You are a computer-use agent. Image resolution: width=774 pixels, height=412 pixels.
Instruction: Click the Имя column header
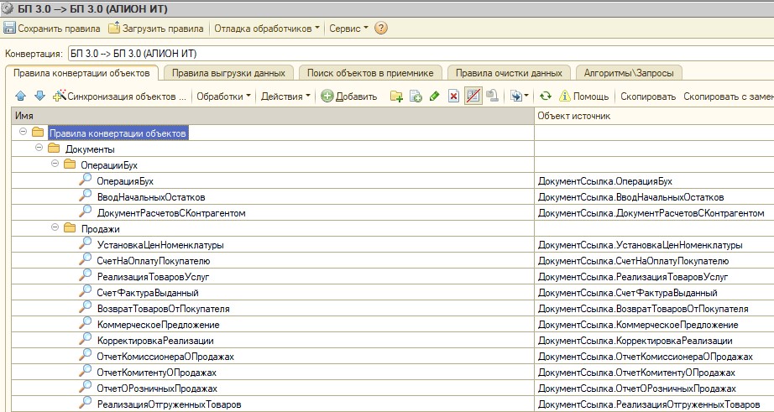(x=273, y=116)
